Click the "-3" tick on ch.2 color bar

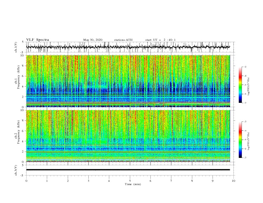(245, 122)
